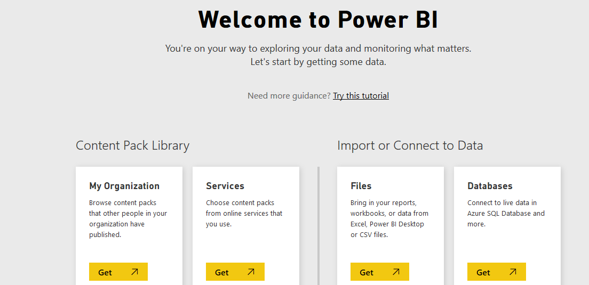Click the My Organization card description text
Image resolution: width=589 pixels, height=285 pixels.
128,218
